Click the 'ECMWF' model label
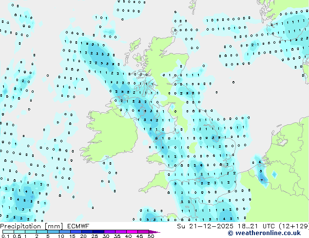The image size is (309, 238). pos(78,226)
